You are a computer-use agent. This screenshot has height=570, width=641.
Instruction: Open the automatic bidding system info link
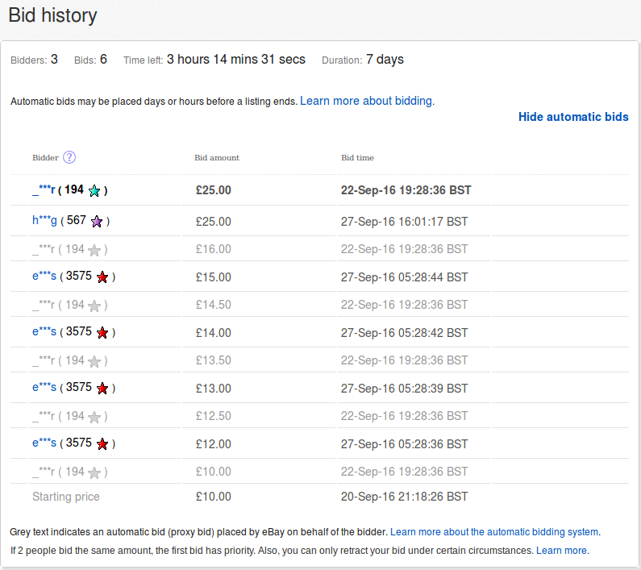[x=494, y=532]
